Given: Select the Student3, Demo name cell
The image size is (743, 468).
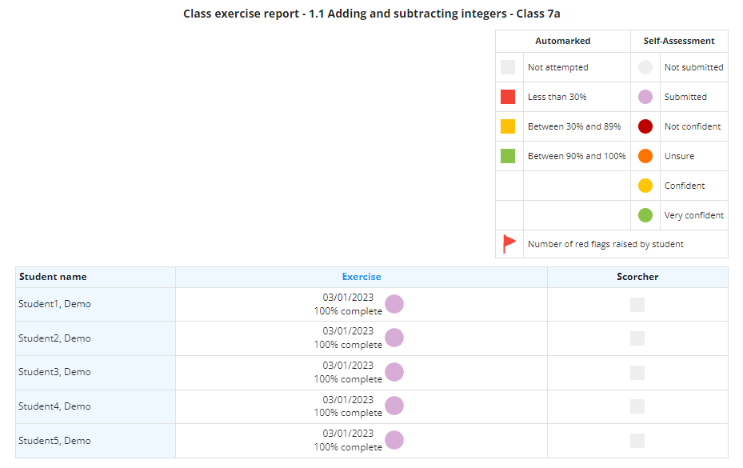Looking at the screenshot, I should [96, 373].
